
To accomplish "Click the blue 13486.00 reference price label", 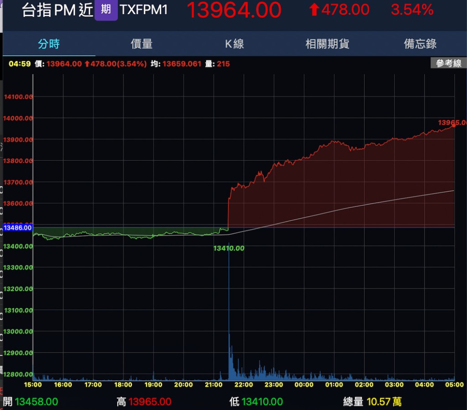I will click(x=18, y=228).
